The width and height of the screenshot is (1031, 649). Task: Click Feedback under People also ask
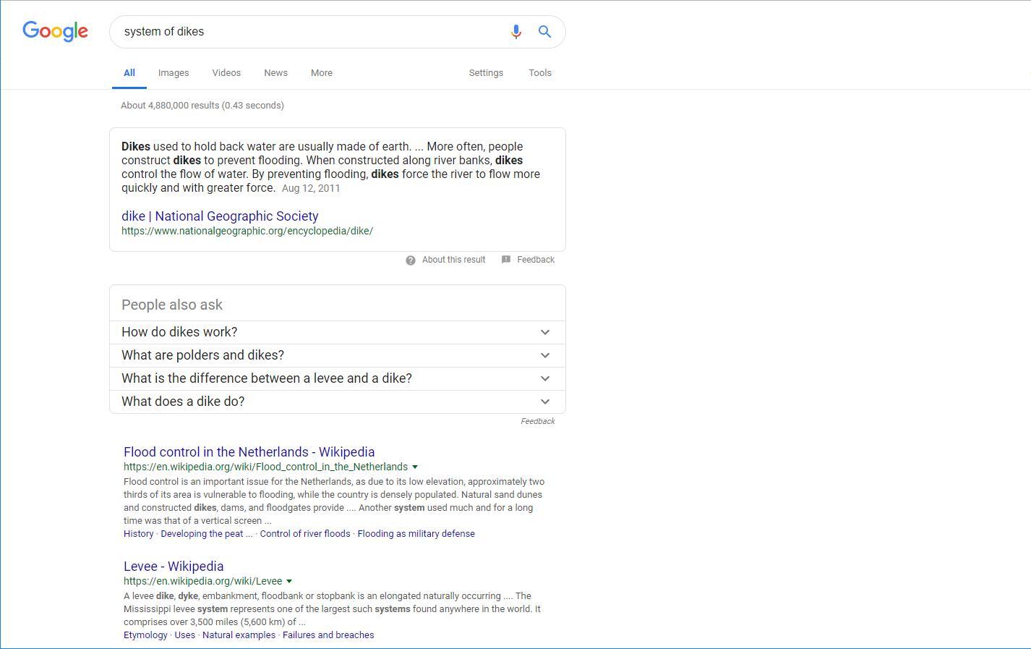pos(538,421)
